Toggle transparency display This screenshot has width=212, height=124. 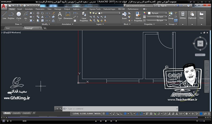tap(151, 114)
